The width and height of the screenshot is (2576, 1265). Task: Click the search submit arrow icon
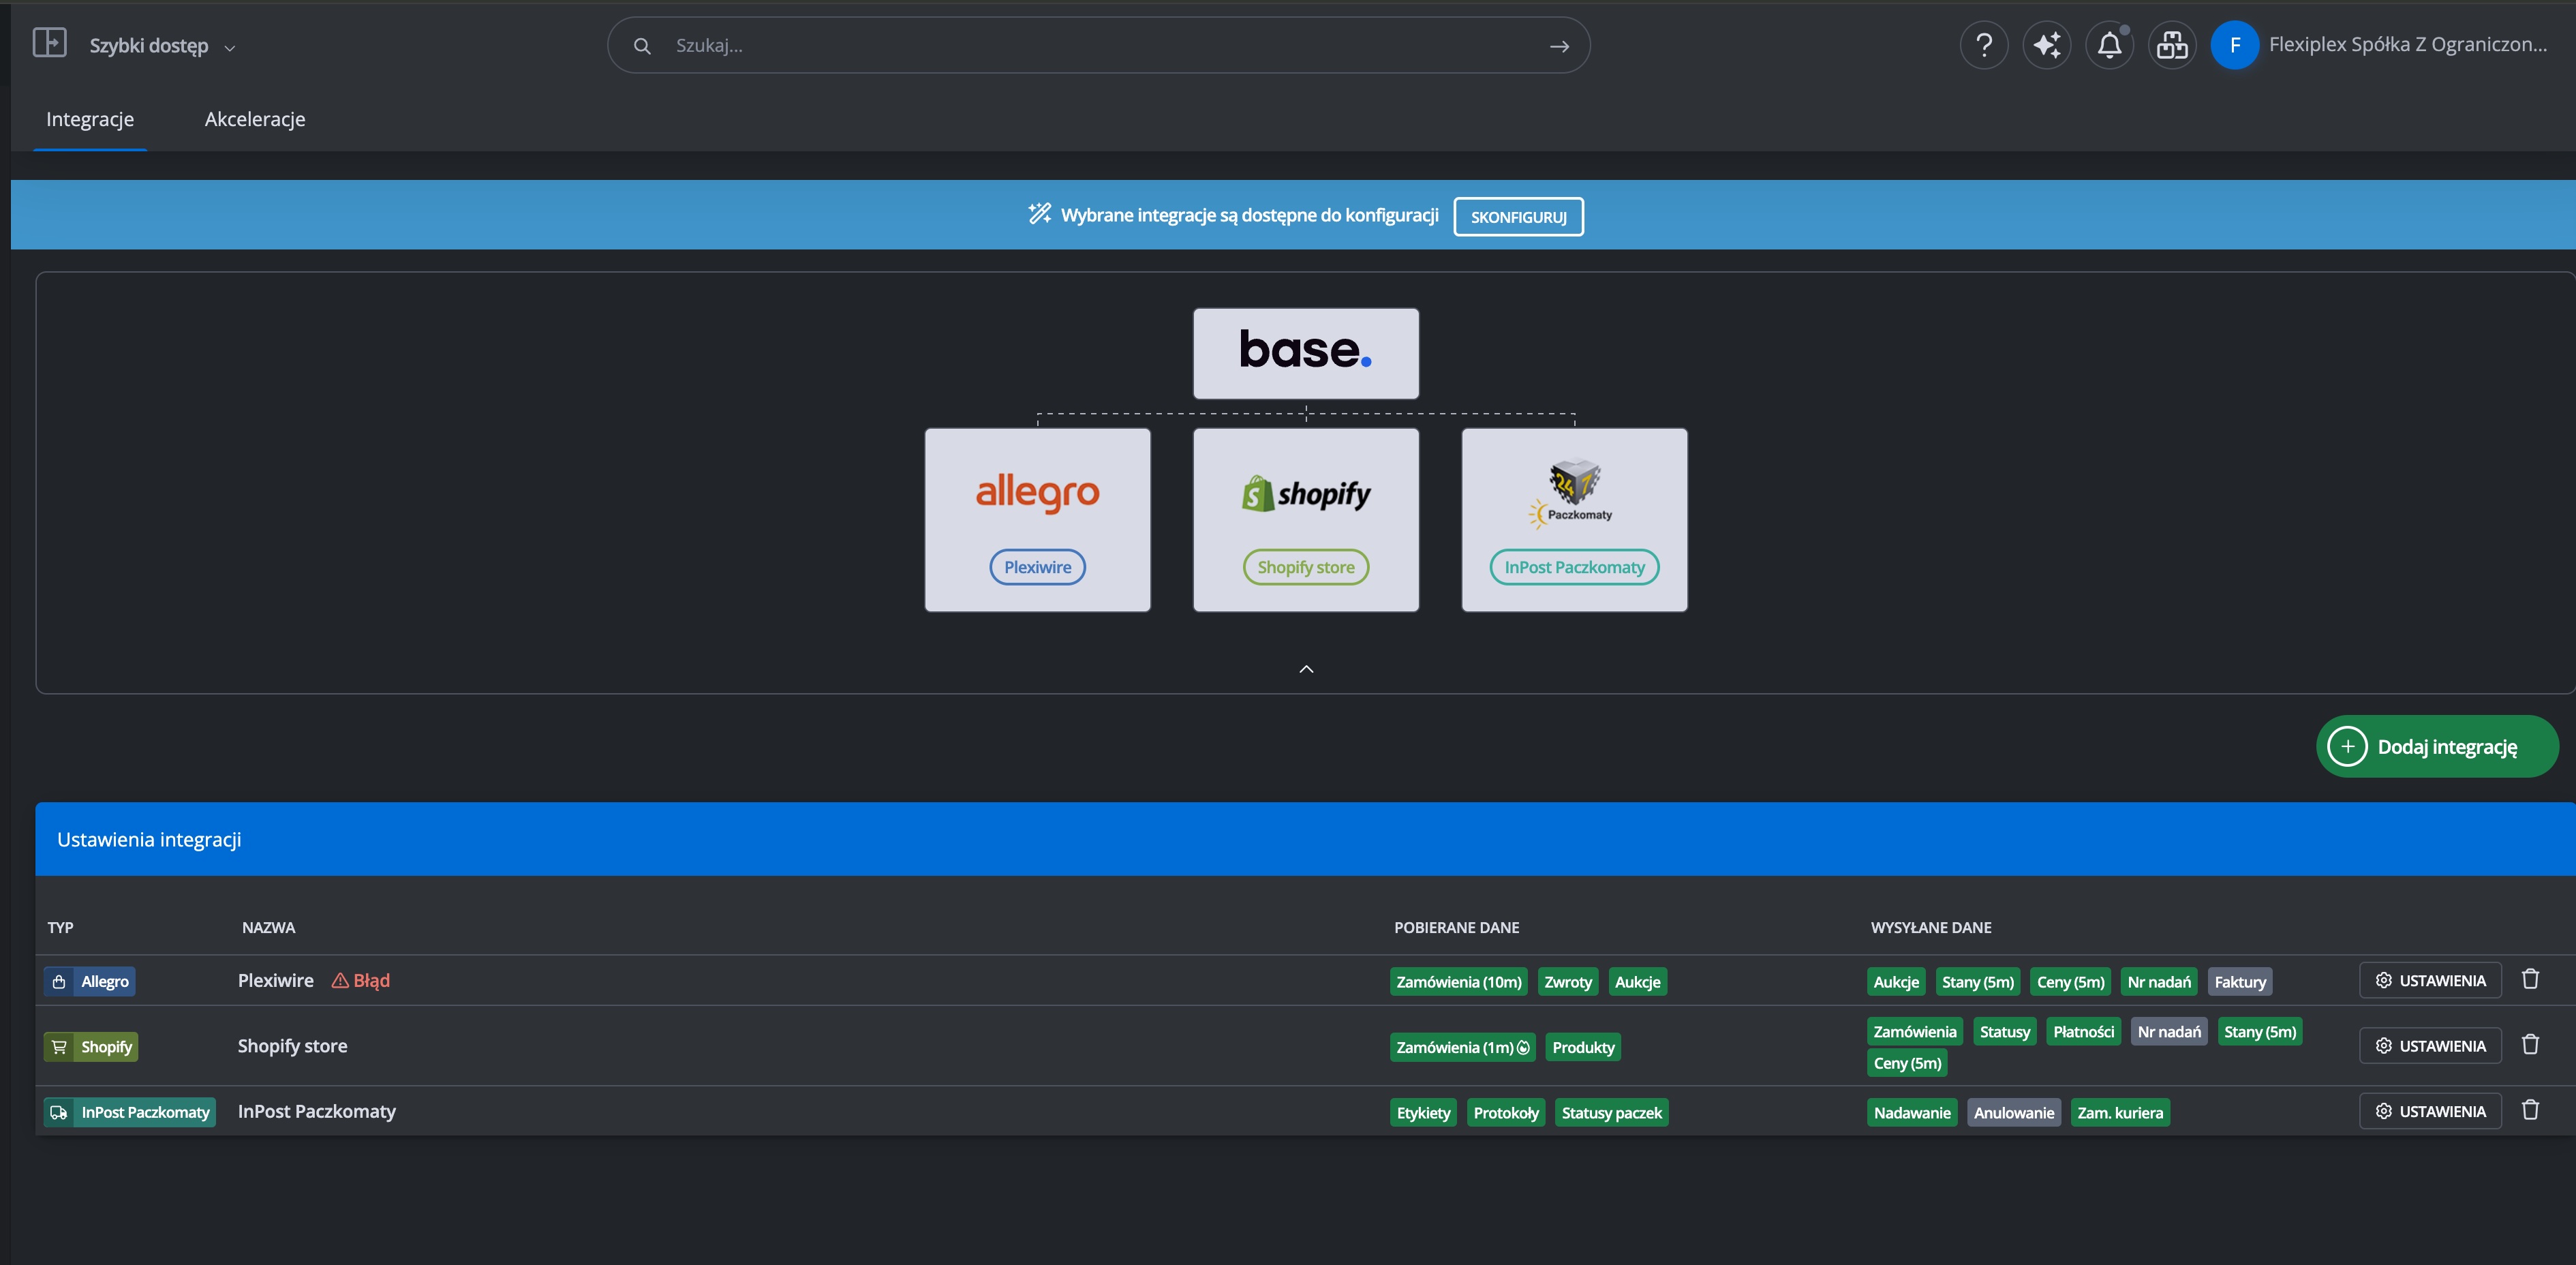(x=1558, y=46)
